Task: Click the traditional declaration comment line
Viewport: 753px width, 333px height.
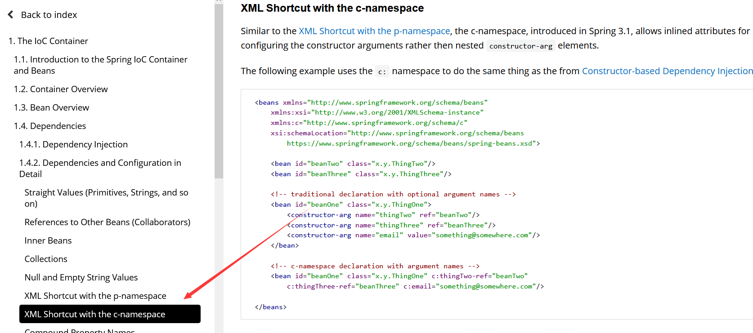Action: [393, 194]
